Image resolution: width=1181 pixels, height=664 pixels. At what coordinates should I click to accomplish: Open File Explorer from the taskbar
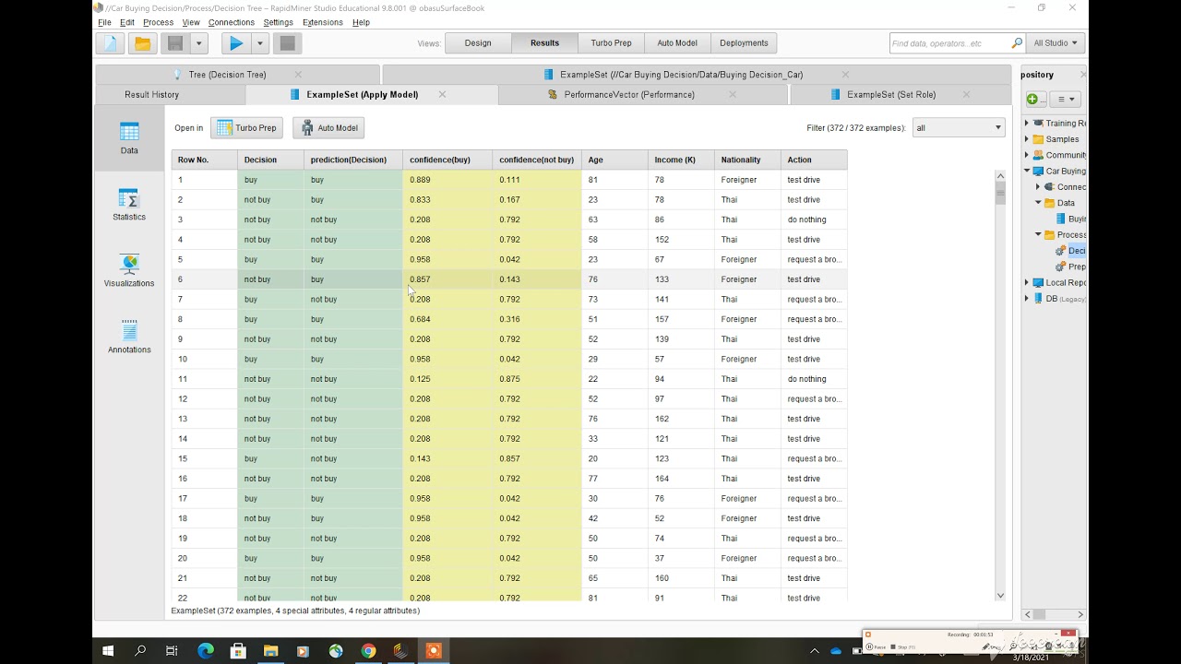pyautogui.click(x=270, y=651)
